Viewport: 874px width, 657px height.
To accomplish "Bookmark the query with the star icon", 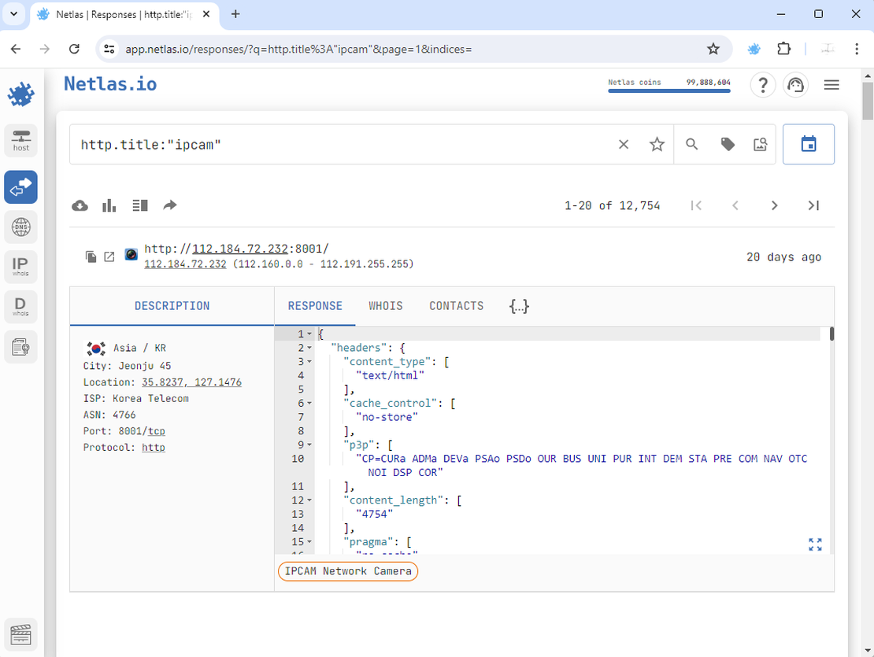I will coord(657,144).
